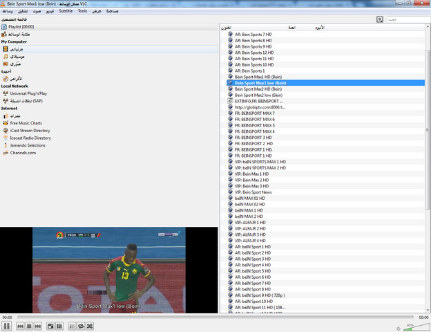Pause playback with the pause button

click(x=6, y=326)
